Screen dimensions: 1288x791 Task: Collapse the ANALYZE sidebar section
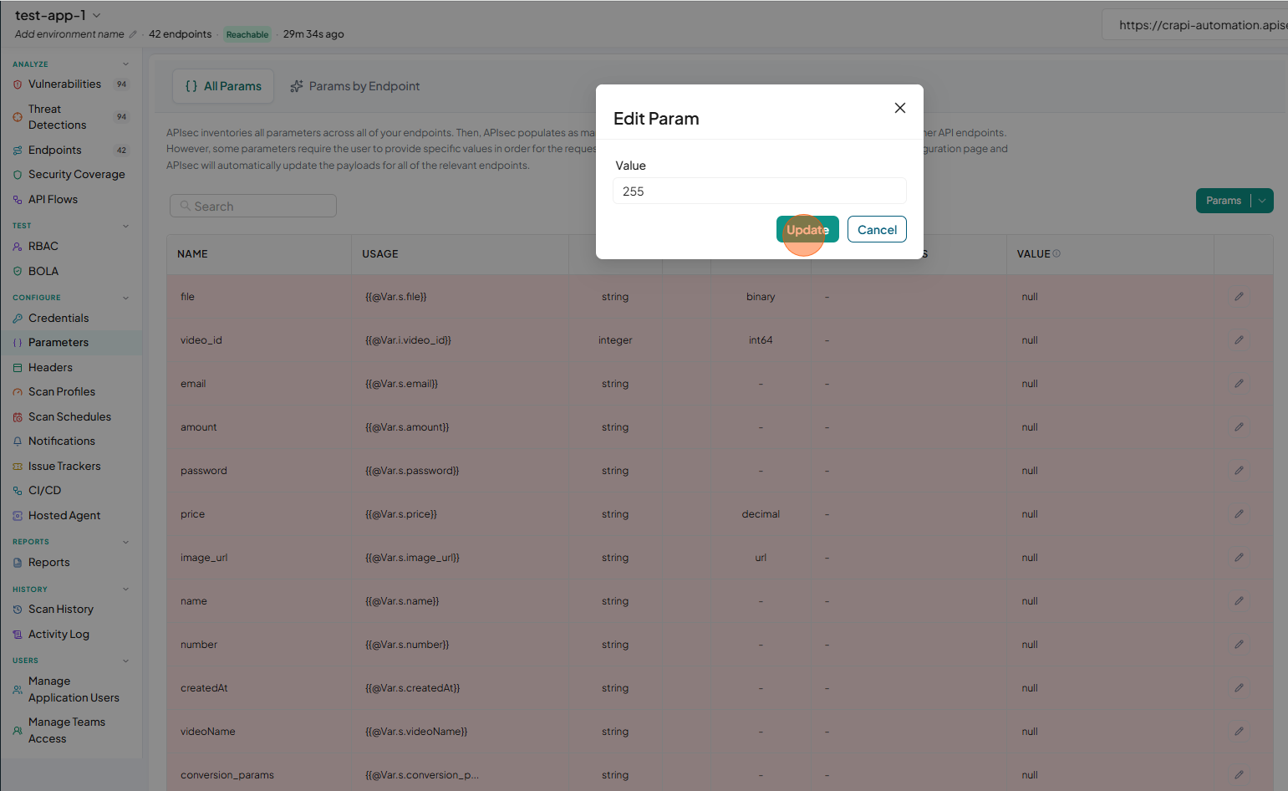pyautogui.click(x=126, y=64)
